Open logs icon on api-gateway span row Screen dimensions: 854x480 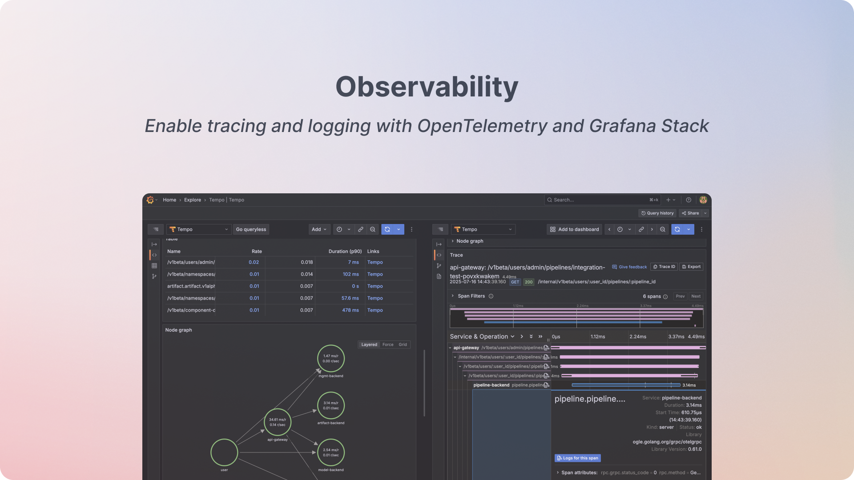tap(546, 348)
